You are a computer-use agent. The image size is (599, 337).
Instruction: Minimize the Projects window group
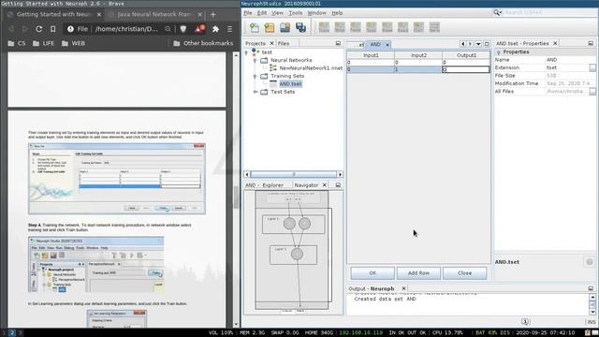[338, 44]
